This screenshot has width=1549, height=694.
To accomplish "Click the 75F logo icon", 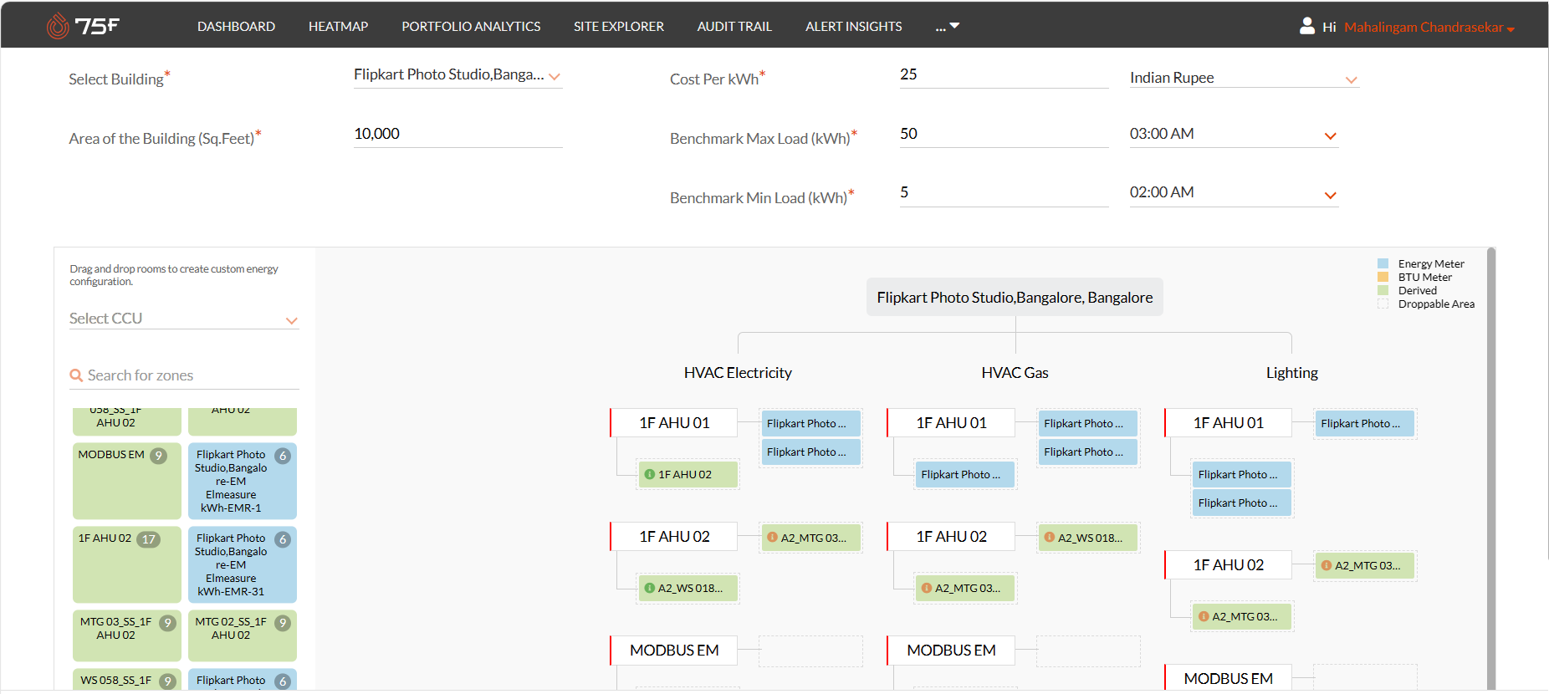I will (58, 26).
